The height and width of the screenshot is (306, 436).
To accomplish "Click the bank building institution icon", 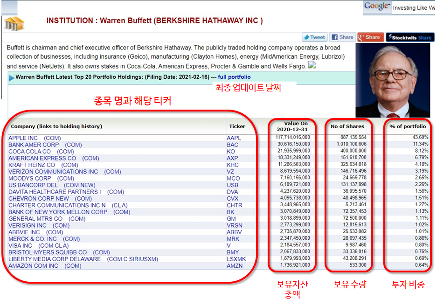I will 14,23.
